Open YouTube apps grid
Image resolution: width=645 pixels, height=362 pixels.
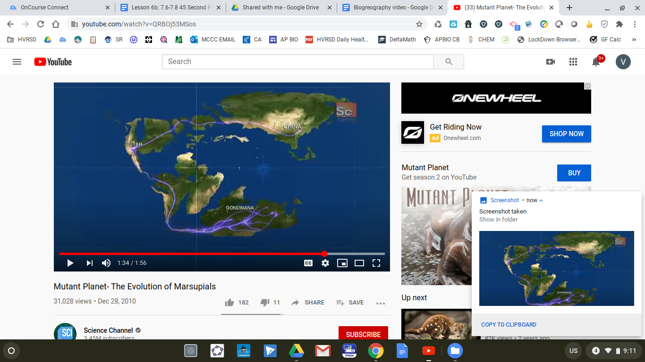pyautogui.click(x=573, y=62)
